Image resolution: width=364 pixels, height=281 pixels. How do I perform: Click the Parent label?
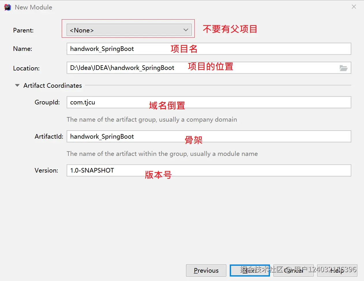pyautogui.click(x=23, y=30)
